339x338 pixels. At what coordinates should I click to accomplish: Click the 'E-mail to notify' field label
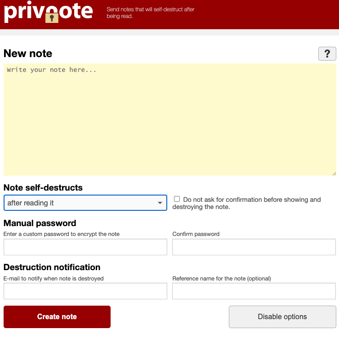coord(54,278)
